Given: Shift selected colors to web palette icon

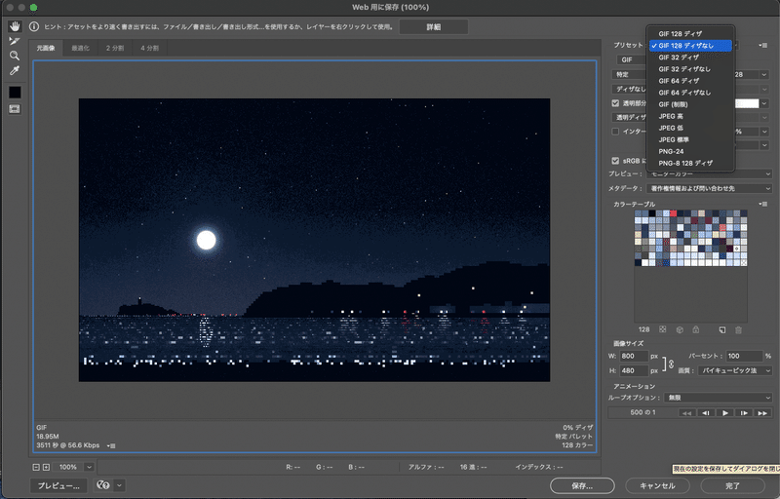Looking at the screenshot, I should [680, 329].
